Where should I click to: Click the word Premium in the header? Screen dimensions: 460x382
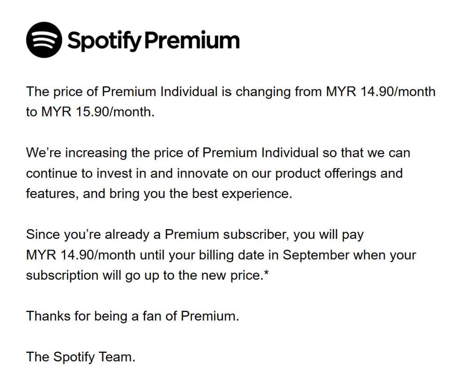click(192, 40)
